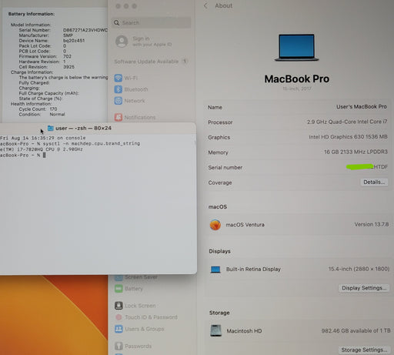Click the MacBook Pro laptop image
The width and height of the screenshot is (394, 355).
tap(296, 48)
